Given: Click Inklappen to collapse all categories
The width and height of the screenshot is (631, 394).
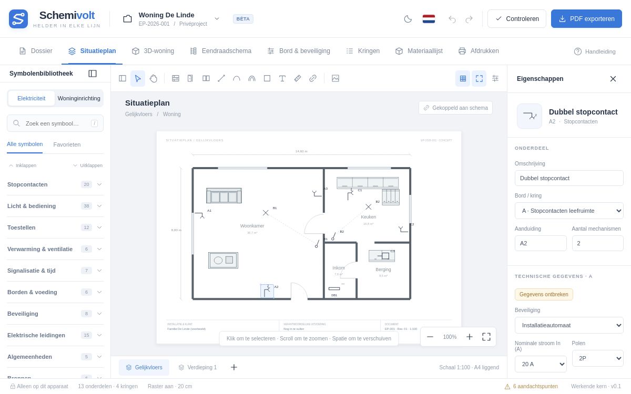Looking at the screenshot, I should (23, 165).
